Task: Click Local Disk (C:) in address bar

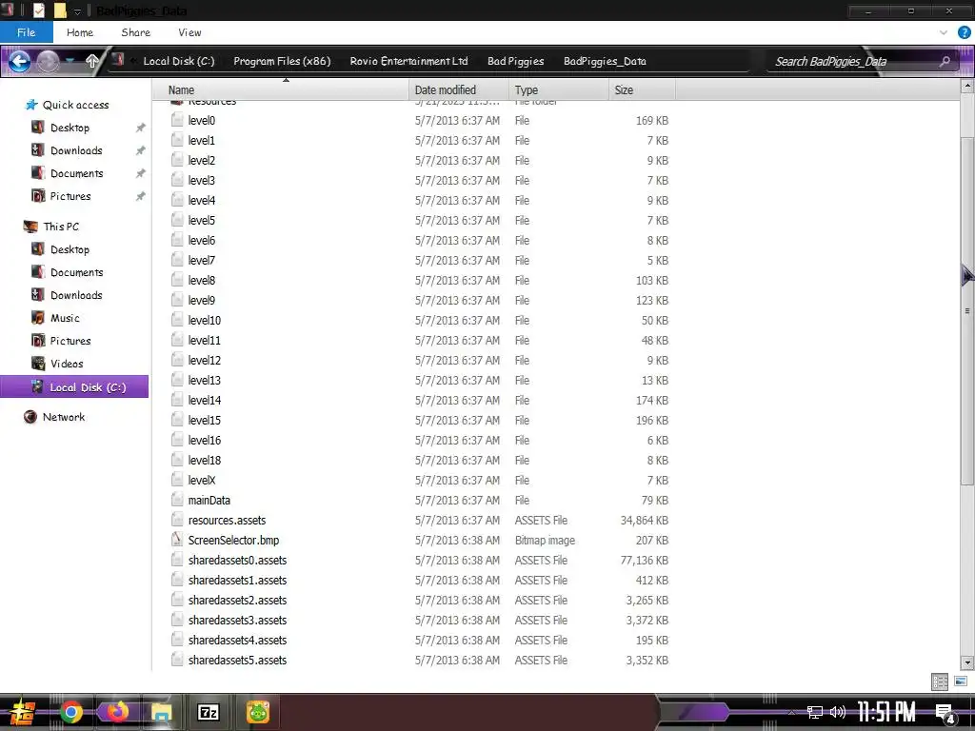Action: click(178, 61)
